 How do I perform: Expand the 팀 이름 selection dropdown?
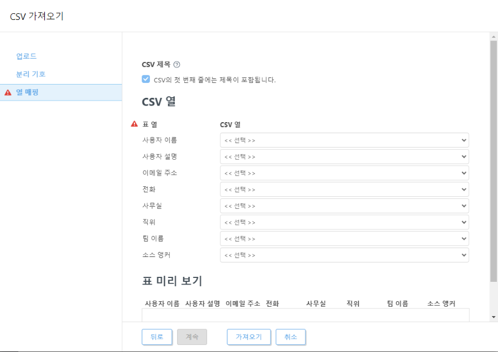click(344, 239)
